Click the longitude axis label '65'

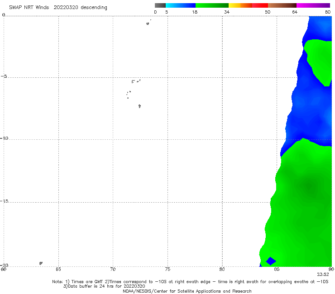click(58, 270)
